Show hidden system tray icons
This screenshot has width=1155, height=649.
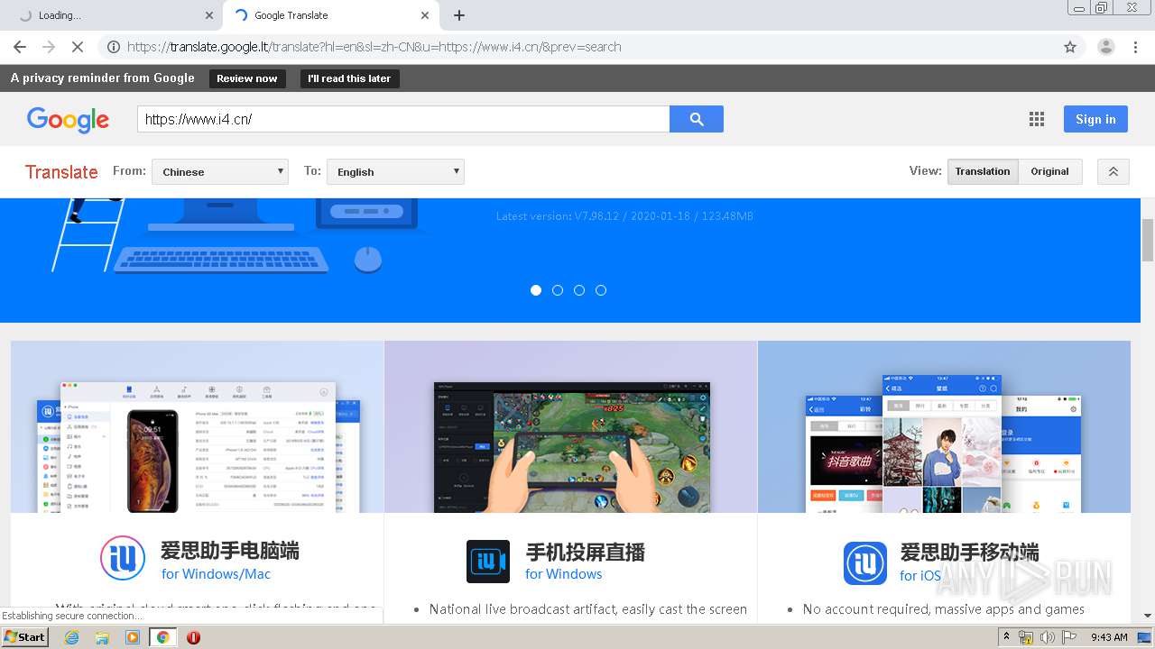(1006, 637)
